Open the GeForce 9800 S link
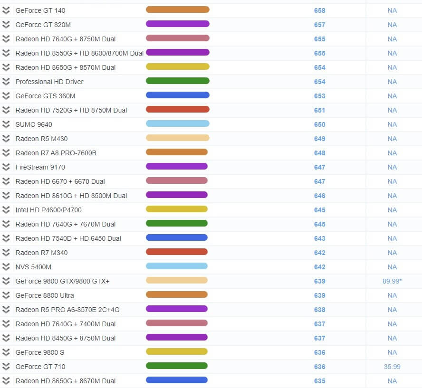The height and width of the screenshot is (388, 422). click(40, 352)
